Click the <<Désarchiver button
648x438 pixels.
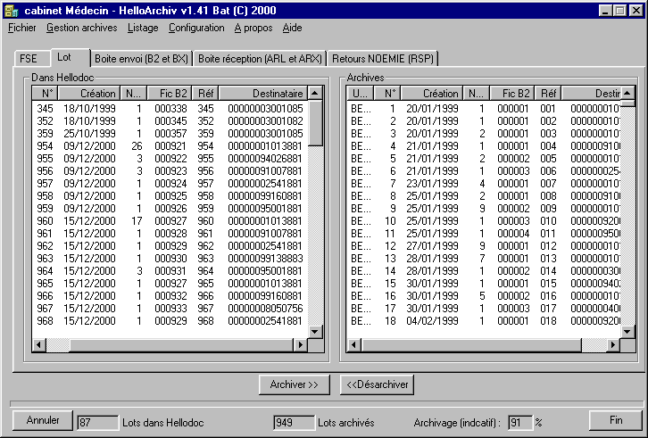pos(377,384)
